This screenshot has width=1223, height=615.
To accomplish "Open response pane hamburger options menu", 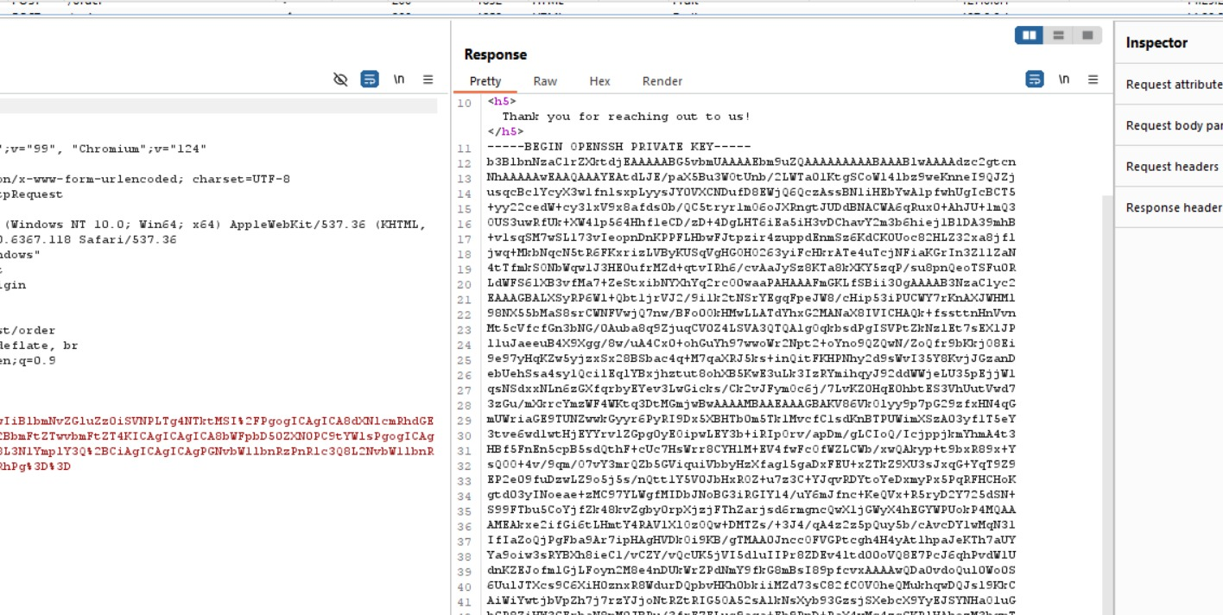I will [1093, 79].
